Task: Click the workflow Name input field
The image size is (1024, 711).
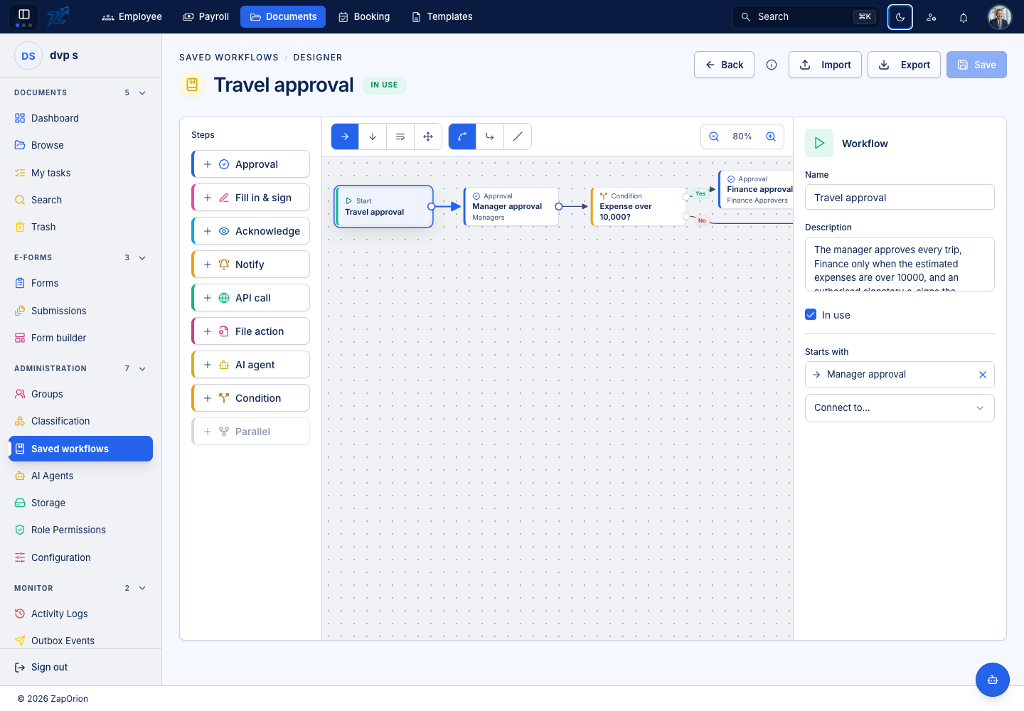Action: point(900,198)
